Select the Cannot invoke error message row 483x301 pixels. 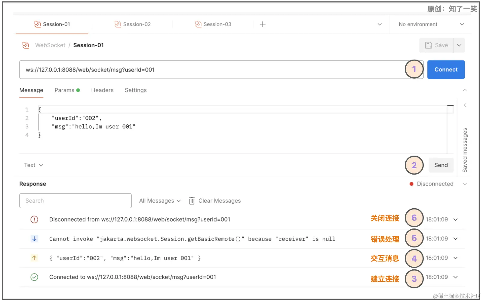pos(242,239)
